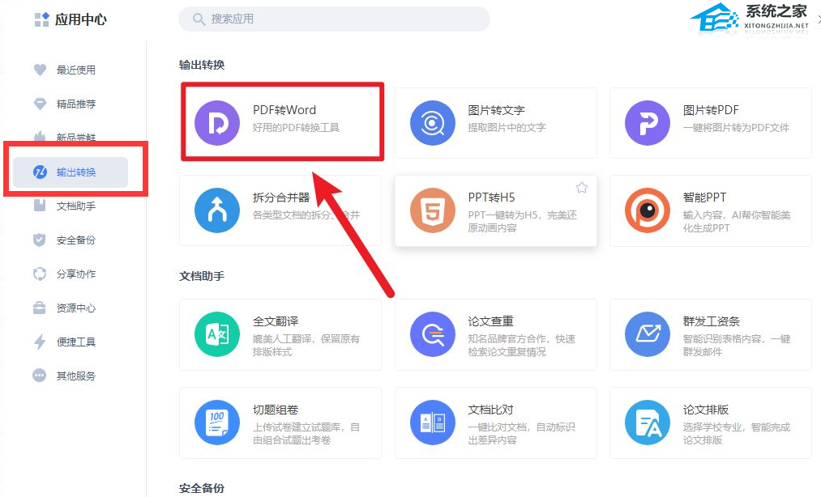Screen dimensions: 821x497
Task: Click the 论文查重 app title
Action: click(x=490, y=321)
